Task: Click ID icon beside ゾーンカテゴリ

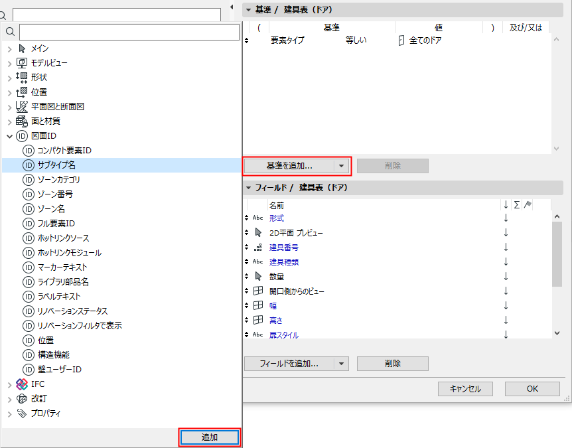Action: 29,179
